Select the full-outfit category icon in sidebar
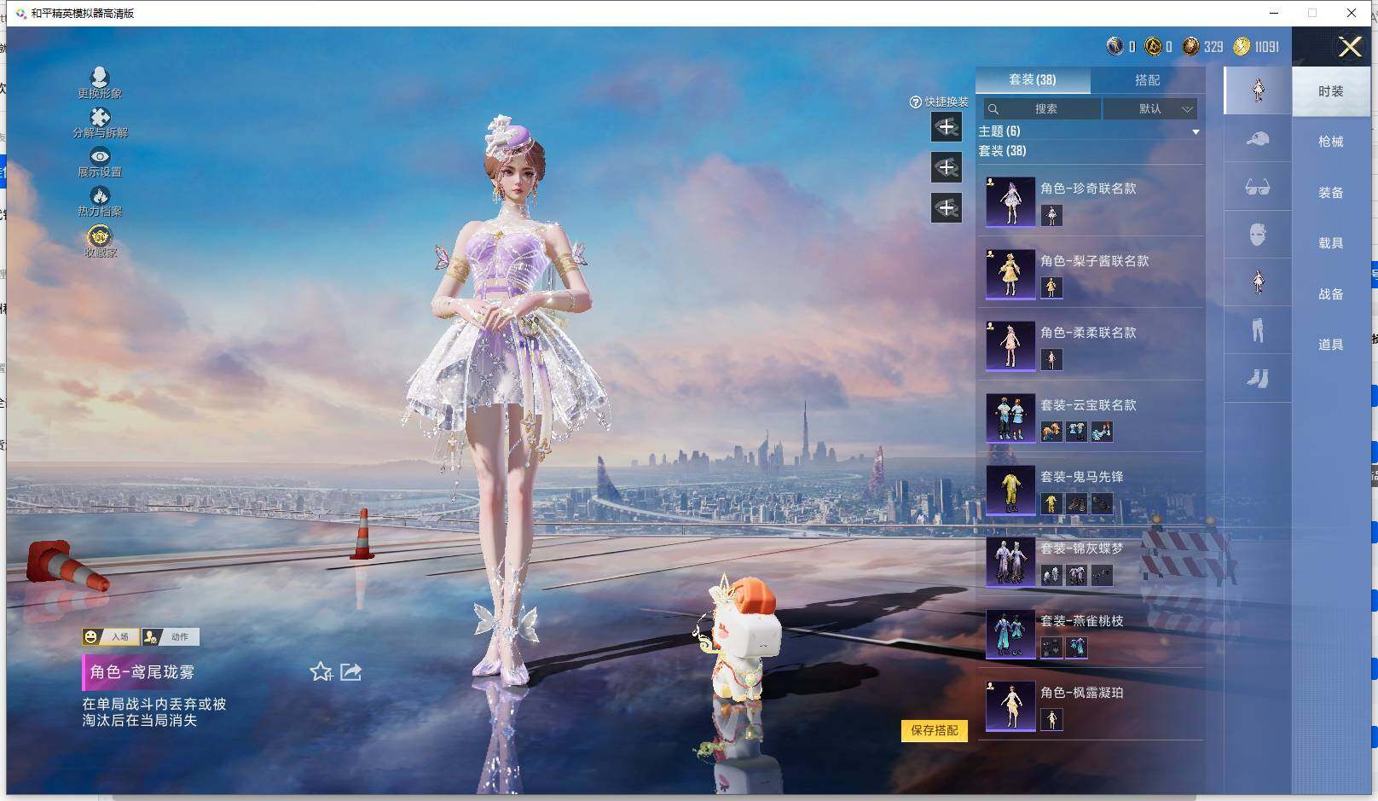 tap(1258, 90)
